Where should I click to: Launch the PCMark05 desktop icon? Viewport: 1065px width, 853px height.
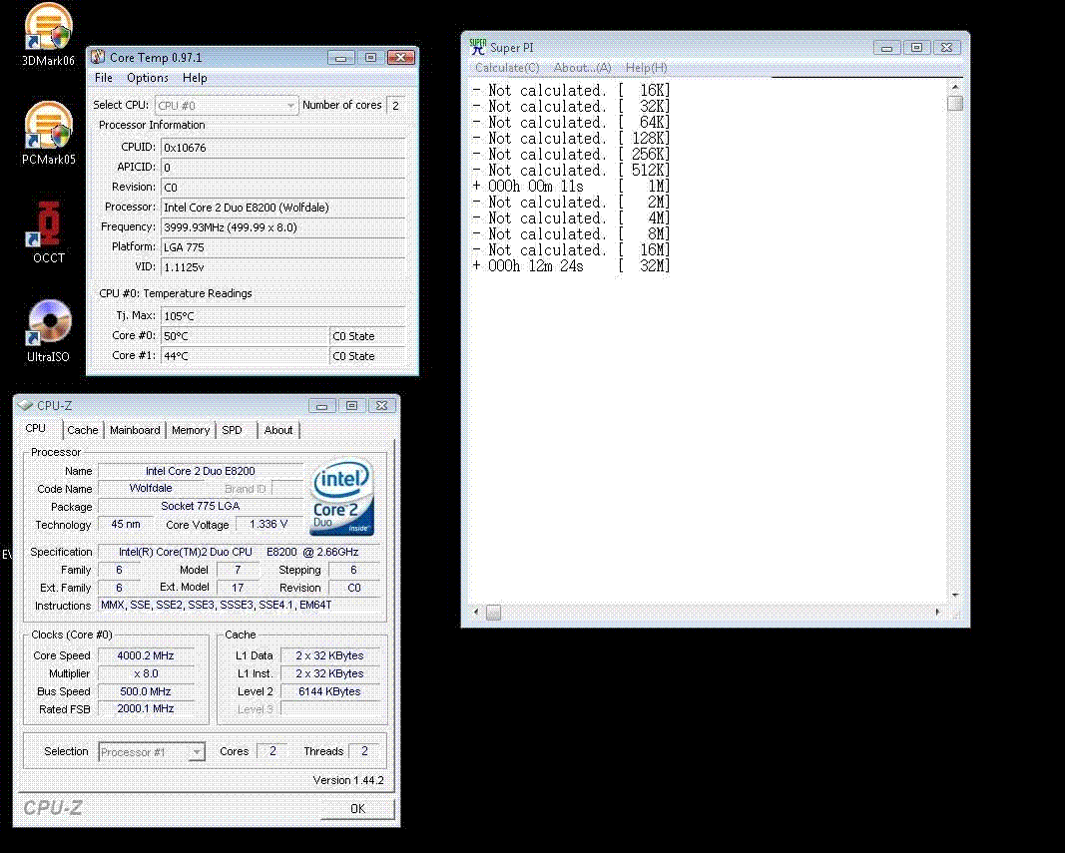point(48,133)
